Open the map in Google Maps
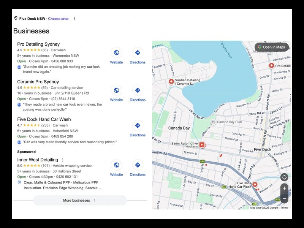 tap(272, 47)
